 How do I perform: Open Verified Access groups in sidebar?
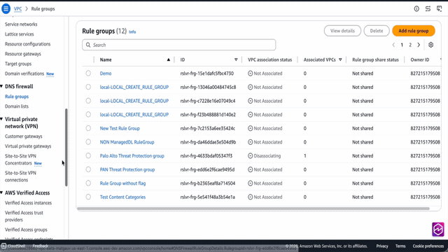26,230
